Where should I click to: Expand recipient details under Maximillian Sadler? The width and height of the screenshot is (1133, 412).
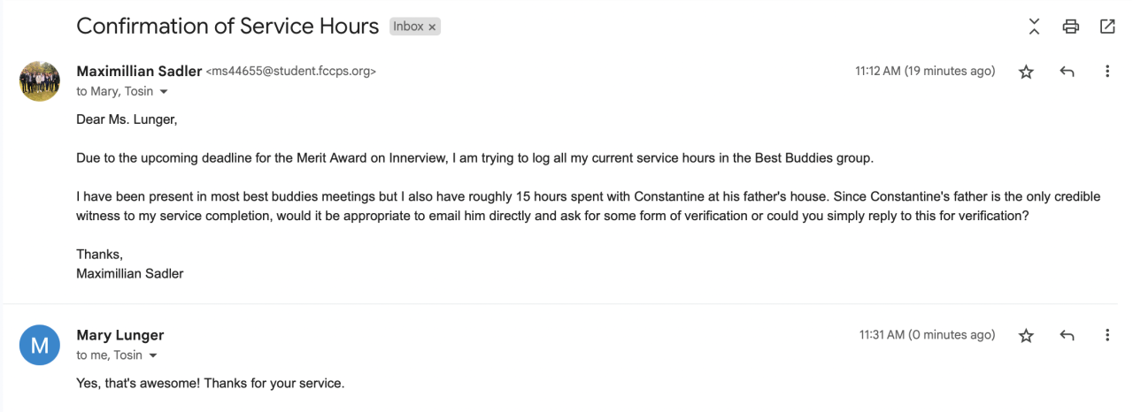(164, 92)
